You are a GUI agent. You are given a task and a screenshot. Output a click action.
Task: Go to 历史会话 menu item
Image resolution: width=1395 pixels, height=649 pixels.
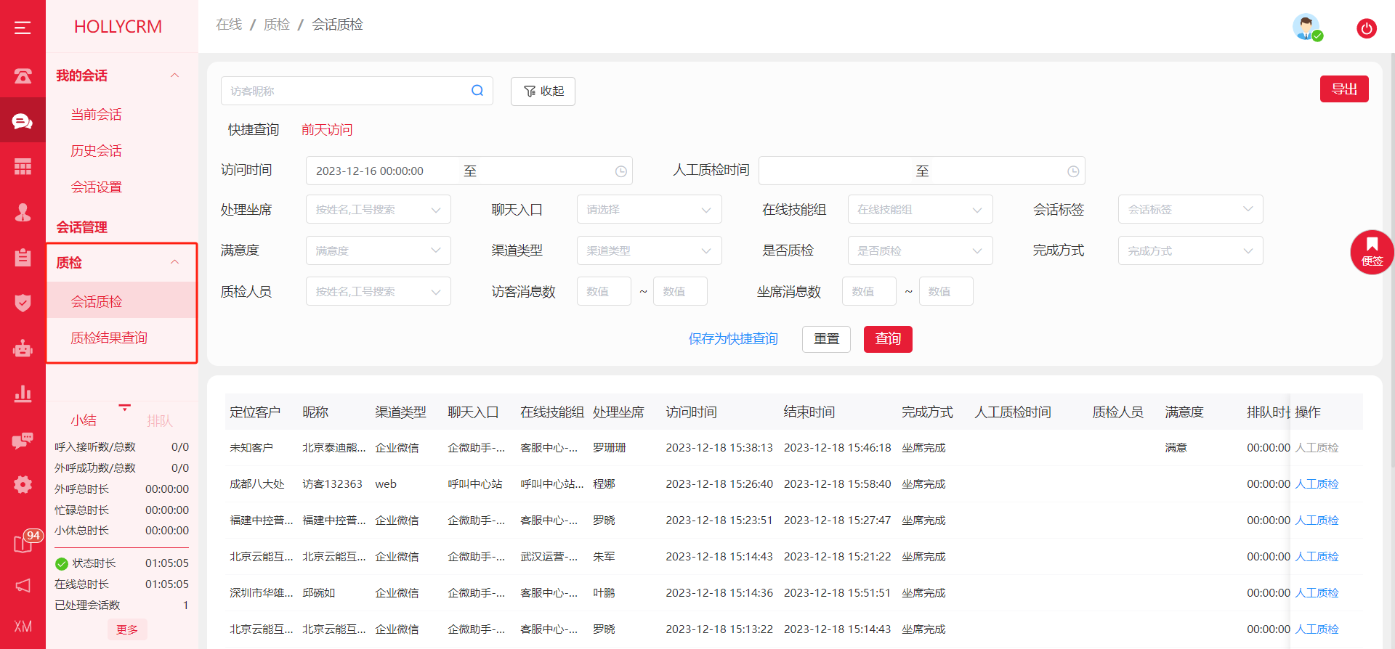point(97,151)
